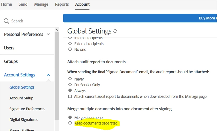217x131 pixels.
Task: Click the refresh icon beside Global Settings
Action: pyautogui.click(x=115, y=31)
